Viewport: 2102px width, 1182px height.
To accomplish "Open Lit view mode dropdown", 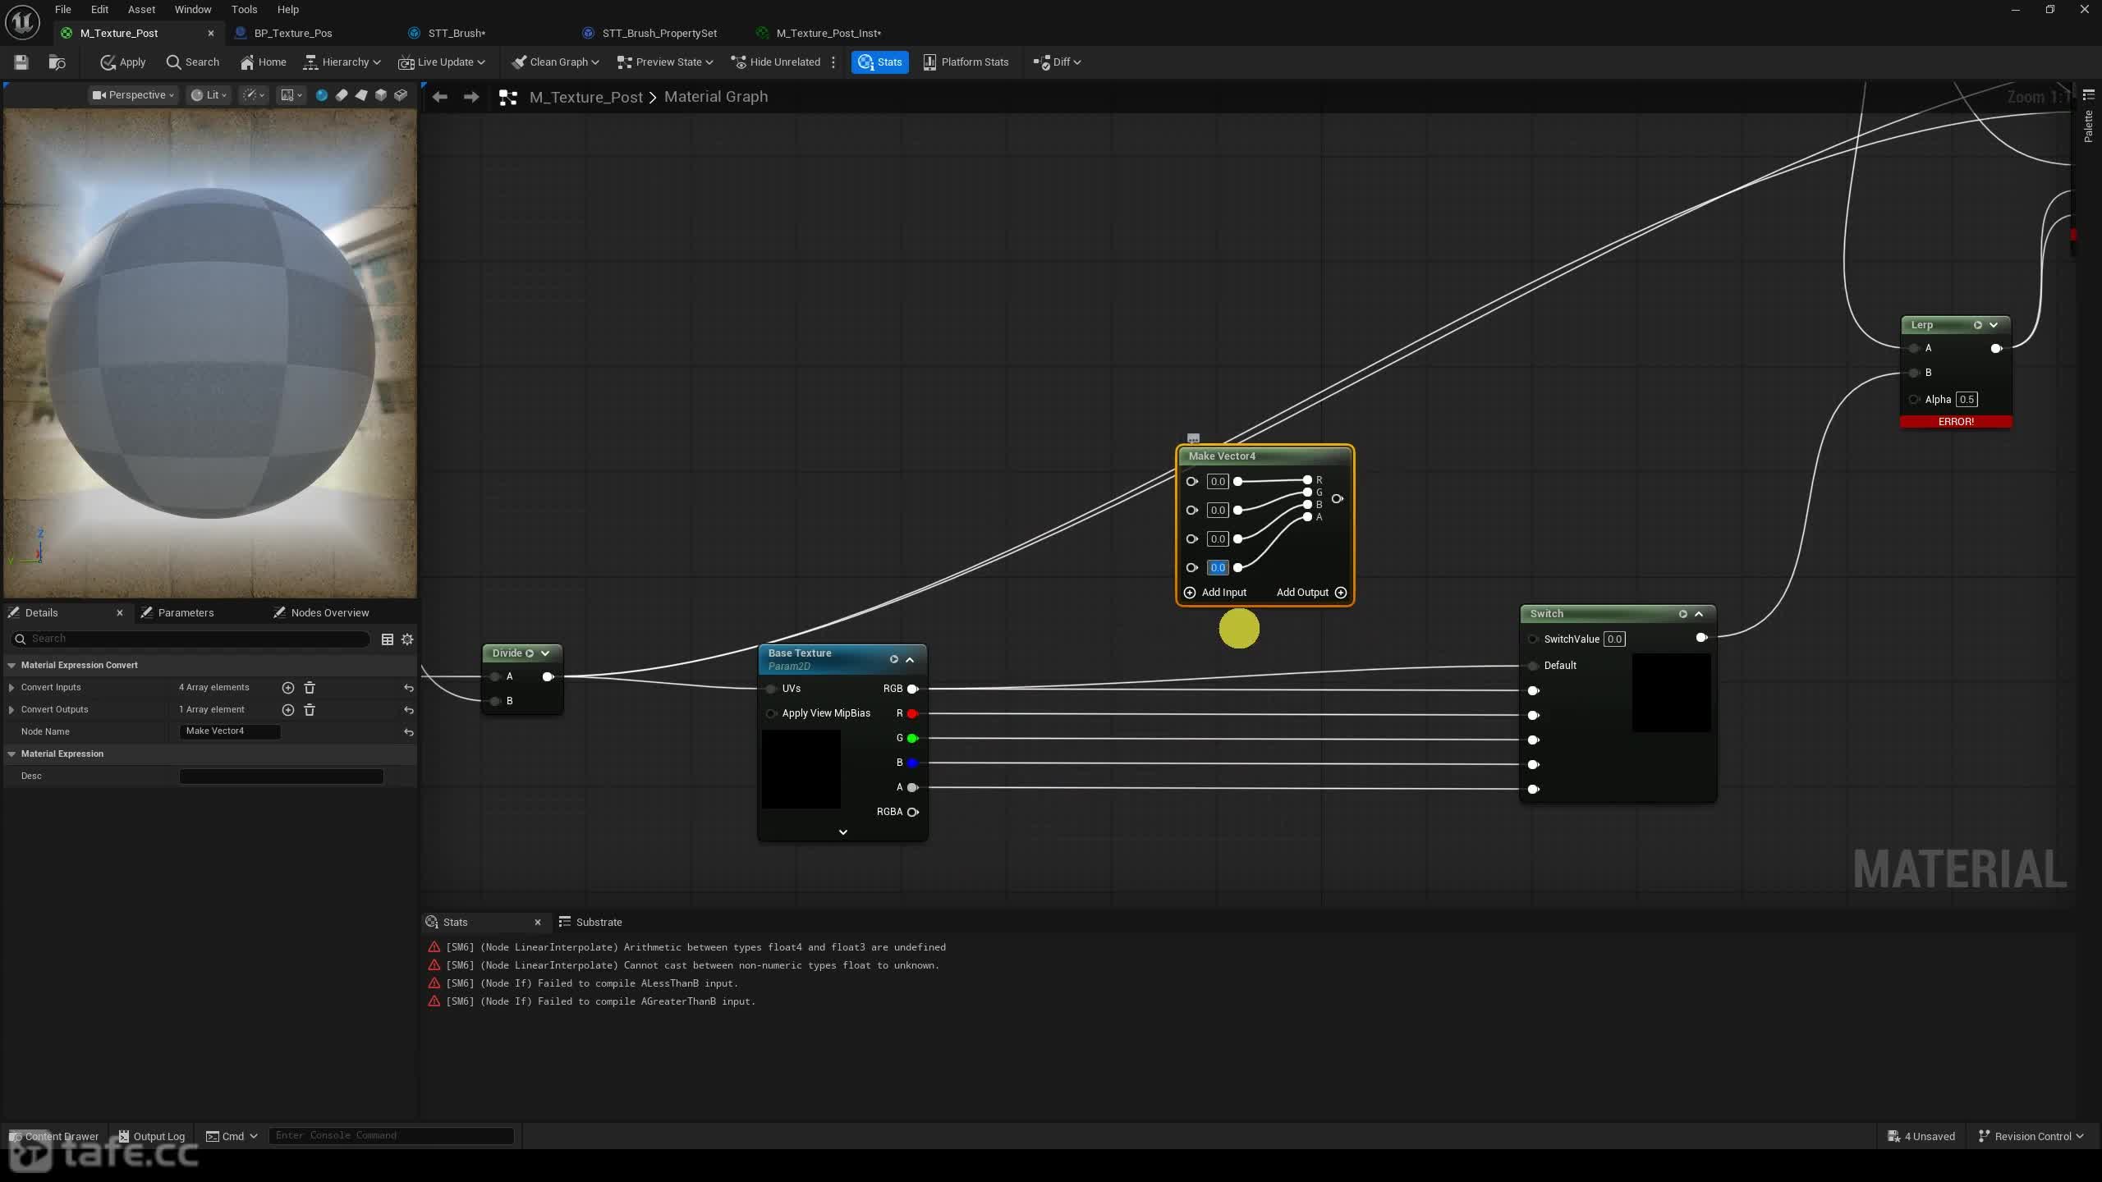I will pos(209,95).
